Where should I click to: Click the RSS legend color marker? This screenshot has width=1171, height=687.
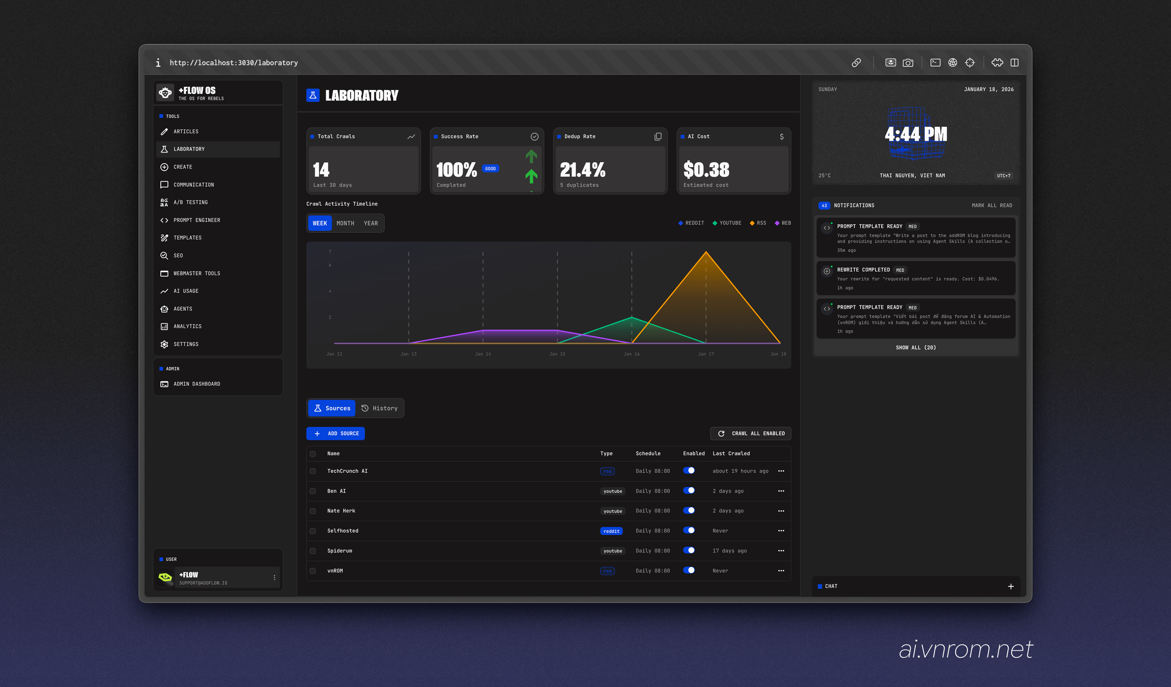click(x=752, y=223)
